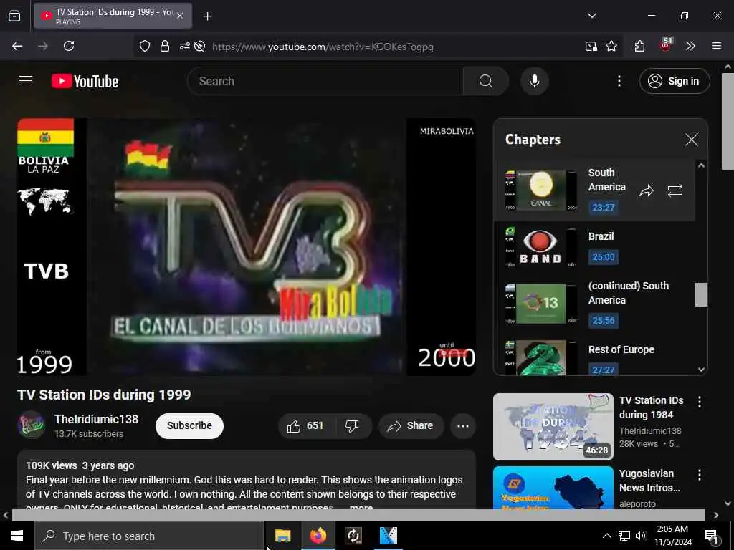This screenshot has width=734, height=550.
Task: Loop the South America chapter
Action: 675,190
